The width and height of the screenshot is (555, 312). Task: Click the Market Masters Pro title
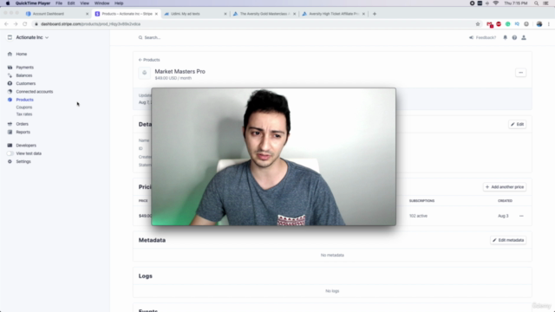pyautogui.click(x=180, y=71)
